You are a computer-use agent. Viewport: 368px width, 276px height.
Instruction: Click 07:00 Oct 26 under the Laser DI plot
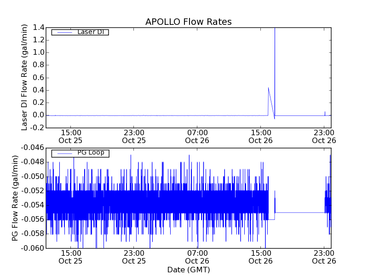pyautogui.click(x=197, y=137)
